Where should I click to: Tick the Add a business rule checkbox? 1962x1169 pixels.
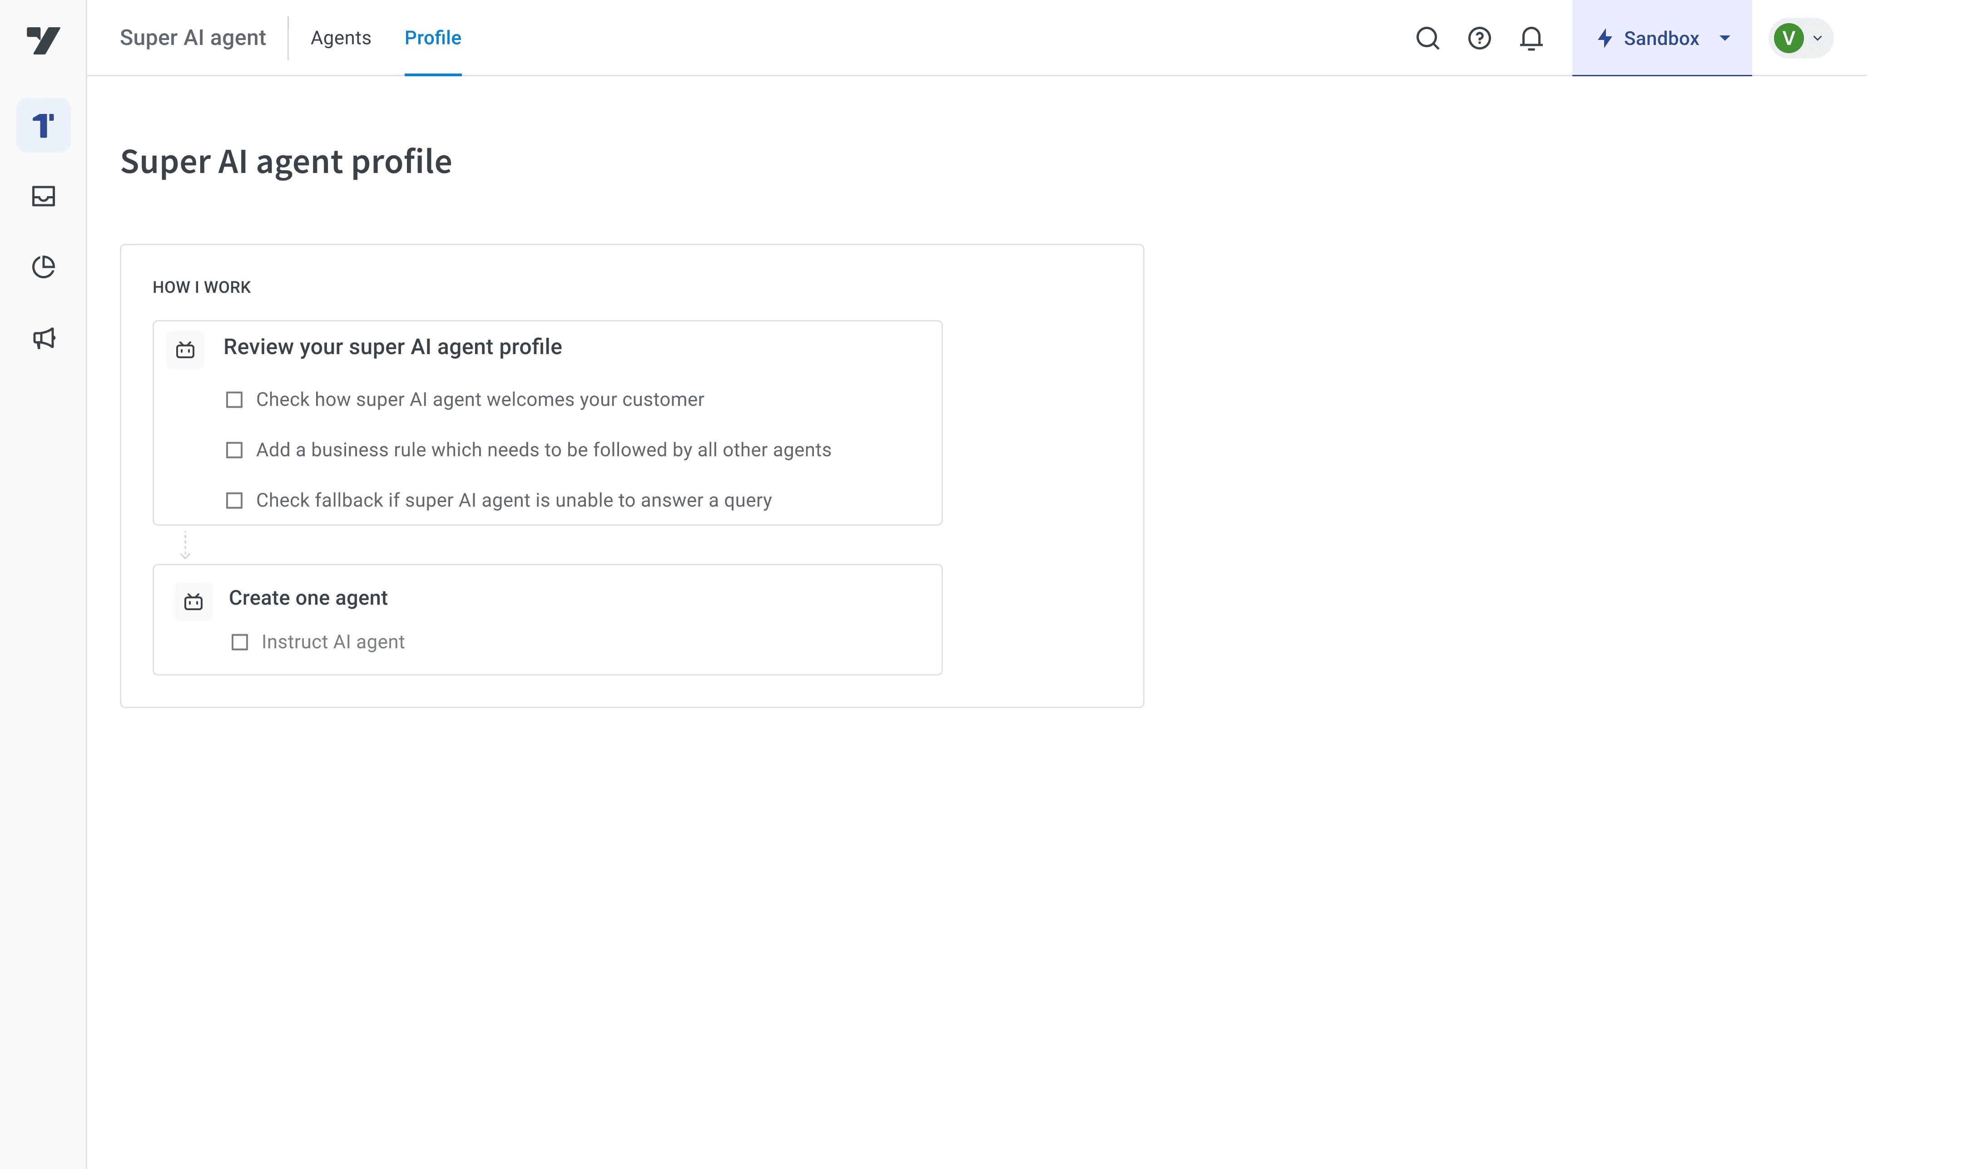pos(234,450)
